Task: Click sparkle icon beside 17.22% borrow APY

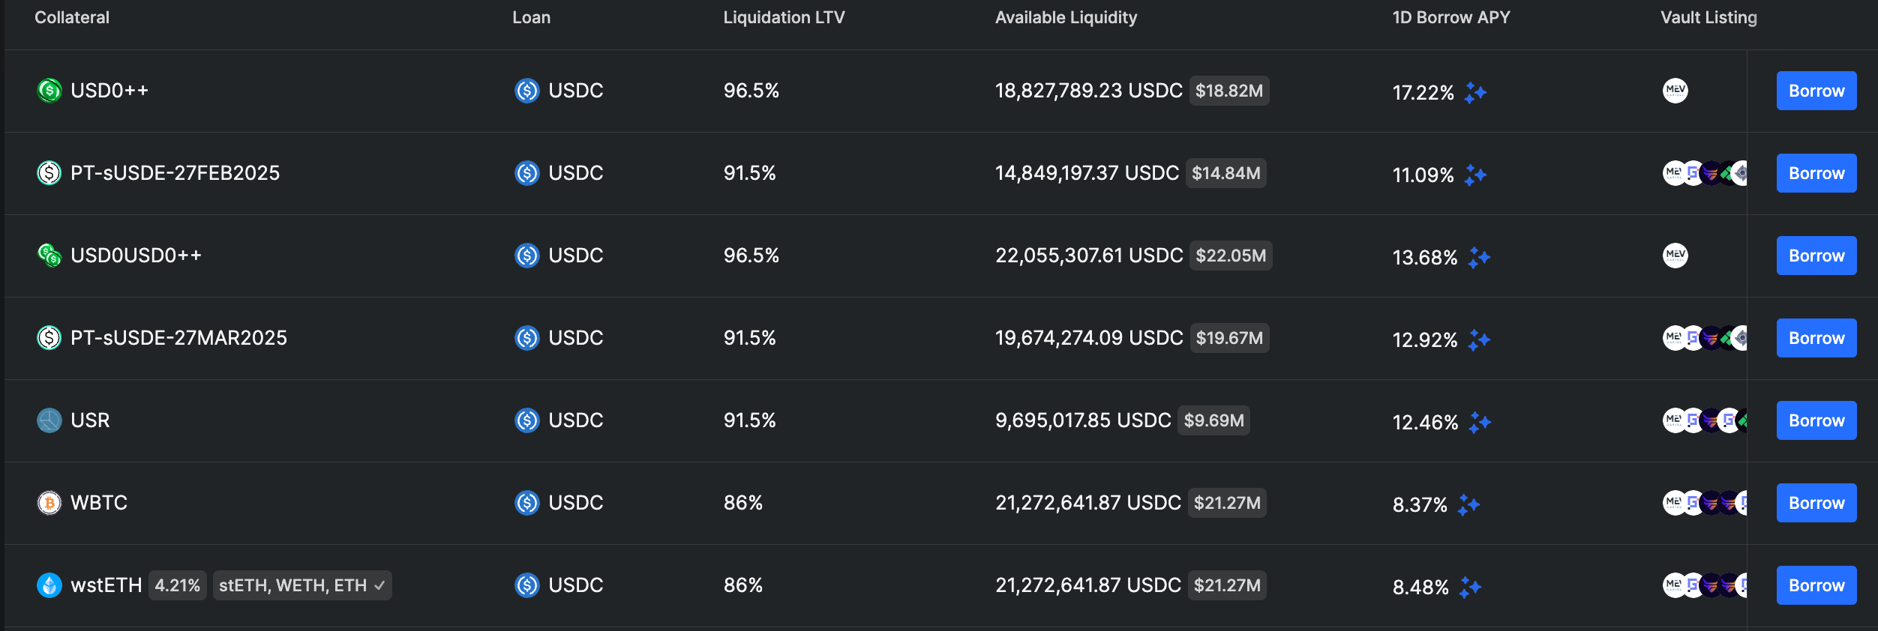Action: [x=1475, y=92]
